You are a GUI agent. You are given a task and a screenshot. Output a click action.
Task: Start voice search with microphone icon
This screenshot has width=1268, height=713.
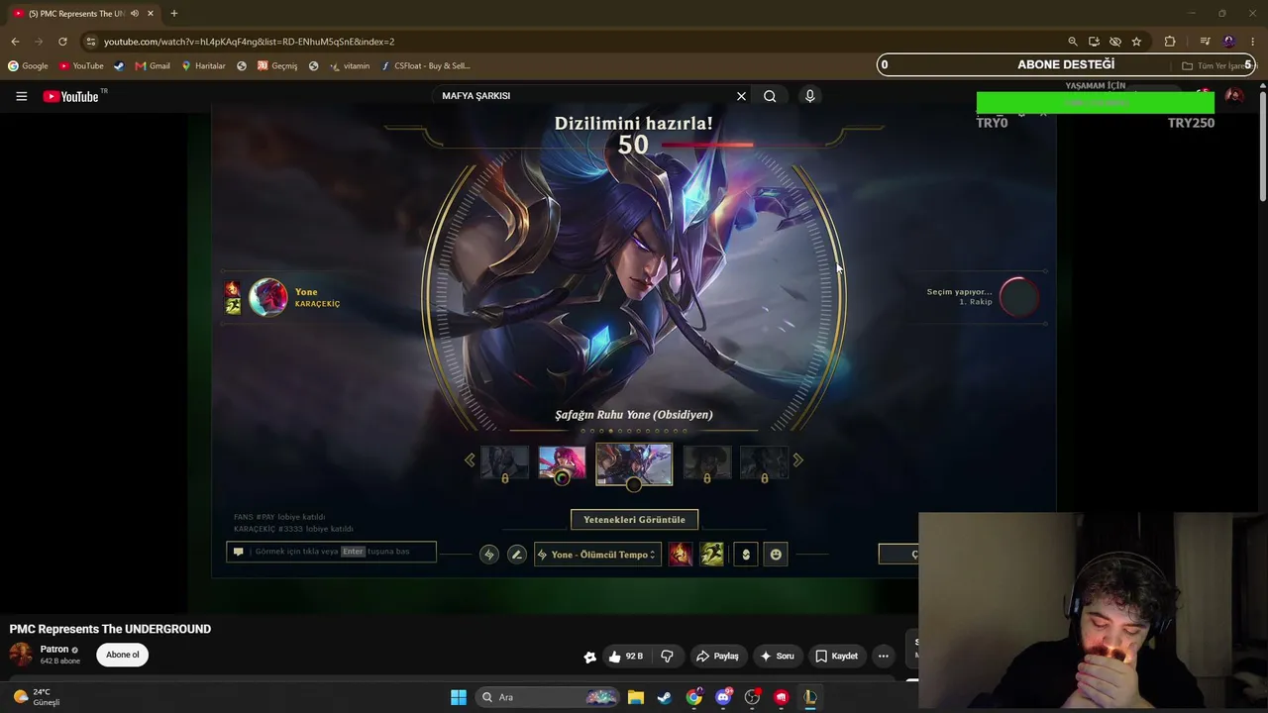coord(809,96)
